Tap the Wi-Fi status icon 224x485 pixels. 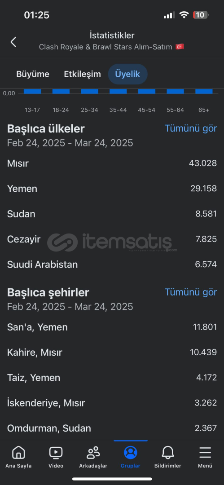click(x=184, y=15)
